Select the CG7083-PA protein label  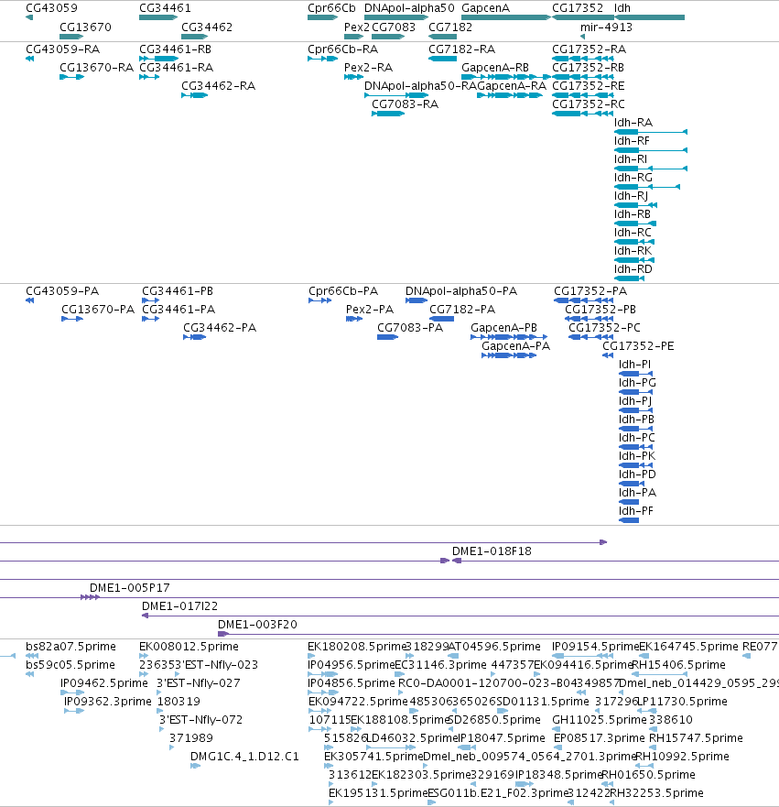point(410,328)
